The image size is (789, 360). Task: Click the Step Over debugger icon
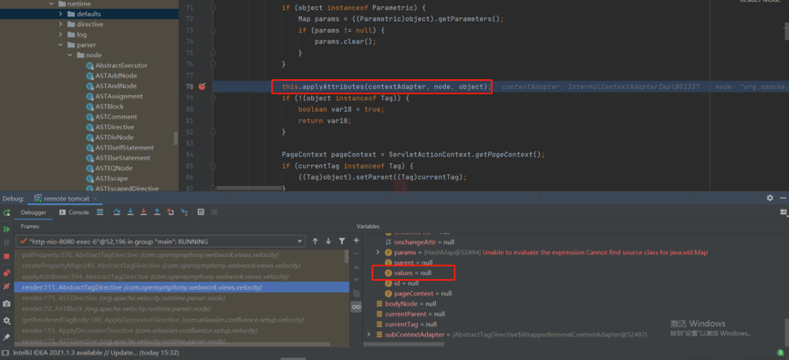click(118, 212)
